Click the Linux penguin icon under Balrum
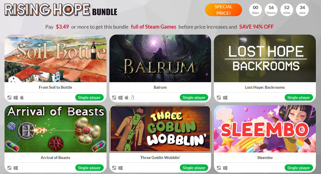This screenshot has width=321, height=174. click(x=133, y=97)
